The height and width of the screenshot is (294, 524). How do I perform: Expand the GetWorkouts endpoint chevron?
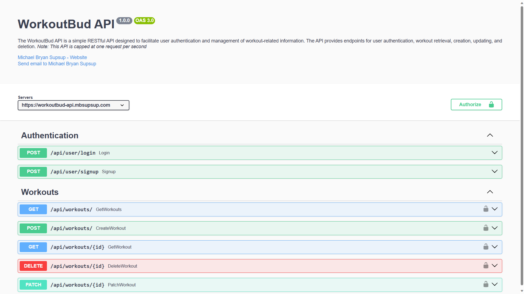click(x=495, y=209)
